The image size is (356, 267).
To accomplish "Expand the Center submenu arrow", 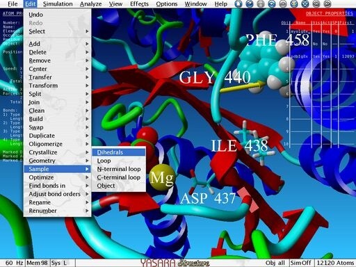I will coord(87,69).
